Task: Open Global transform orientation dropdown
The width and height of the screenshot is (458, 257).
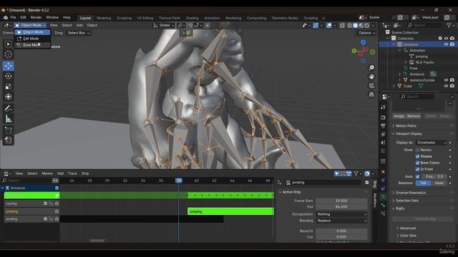Action: click(164, 26)
